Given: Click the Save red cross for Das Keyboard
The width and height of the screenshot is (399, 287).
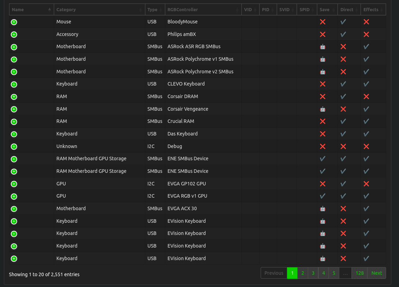Looking at the screenshot, I should [x=323, y=134].
